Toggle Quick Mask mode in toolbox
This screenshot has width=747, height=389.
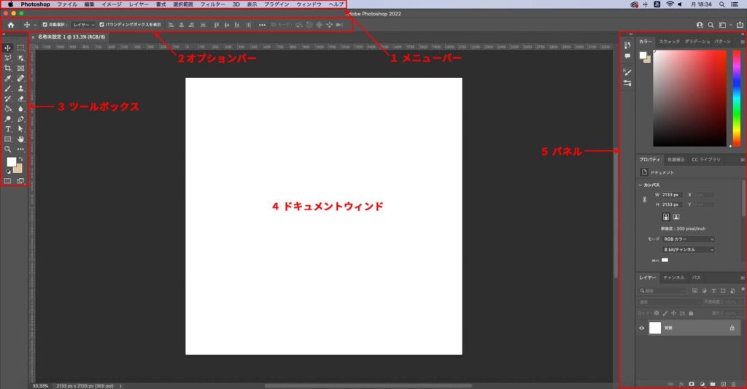7,181
